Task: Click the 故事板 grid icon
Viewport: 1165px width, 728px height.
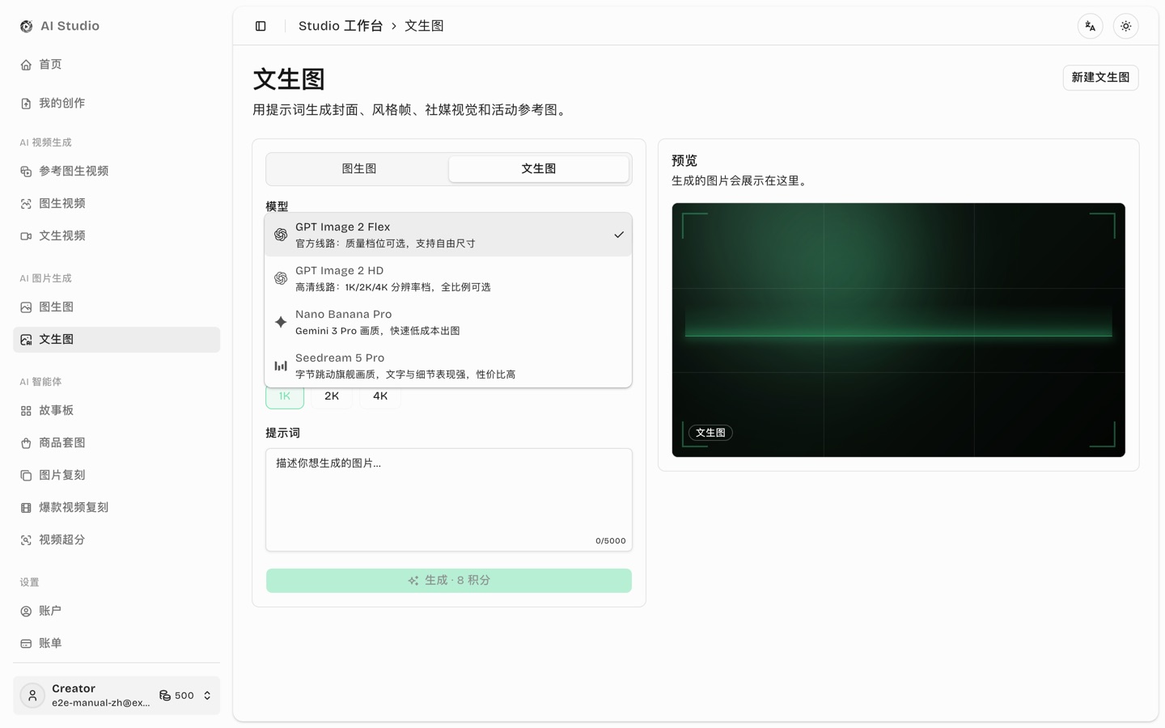Action: [26, 411]
